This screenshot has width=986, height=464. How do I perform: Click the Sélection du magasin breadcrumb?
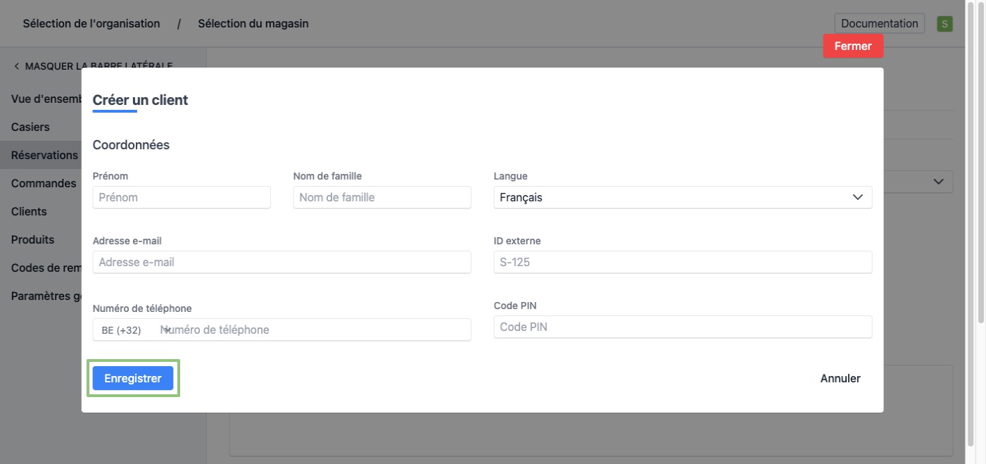click(253, 24)
